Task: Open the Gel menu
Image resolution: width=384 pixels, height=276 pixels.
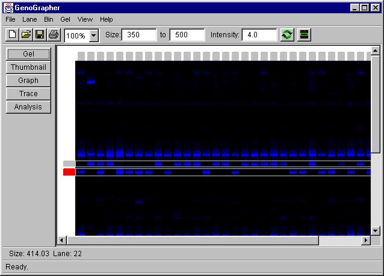Action: click(66, 19)
